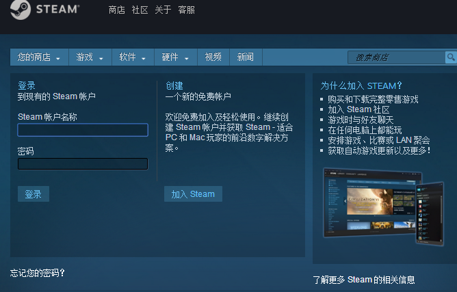The height and width of the screenshot is (292, 457).
Task: Select the 视频 tab
Action: click(x=213, y=57)
